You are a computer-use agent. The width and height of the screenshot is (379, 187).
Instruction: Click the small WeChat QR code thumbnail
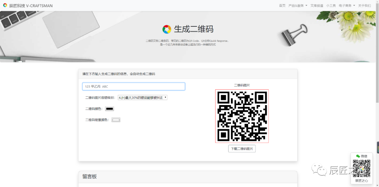point(361,168)
